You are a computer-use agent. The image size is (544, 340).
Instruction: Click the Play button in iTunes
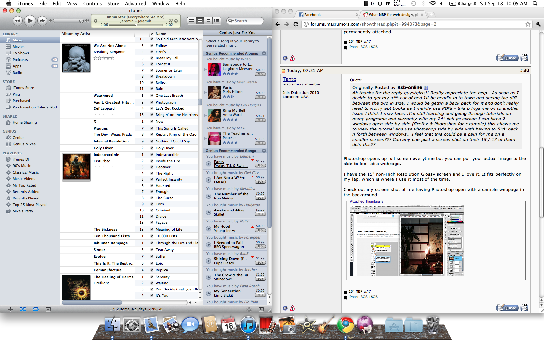tap(30, 21)
